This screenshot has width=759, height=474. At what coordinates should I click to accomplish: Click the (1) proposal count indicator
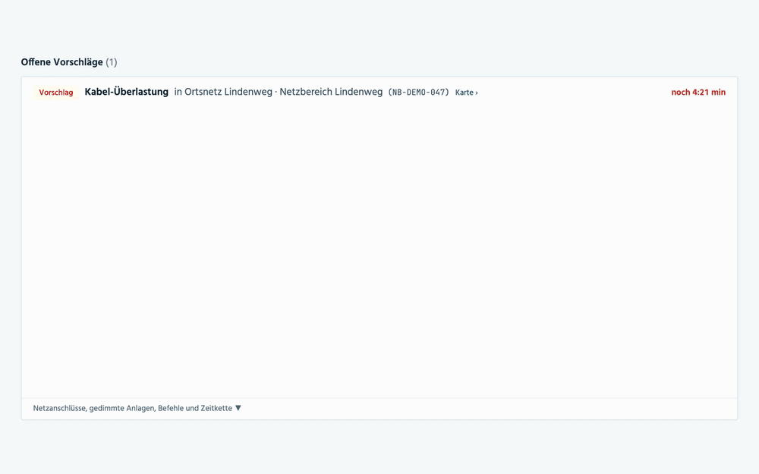pyautogui.click(x=112, y=62)
